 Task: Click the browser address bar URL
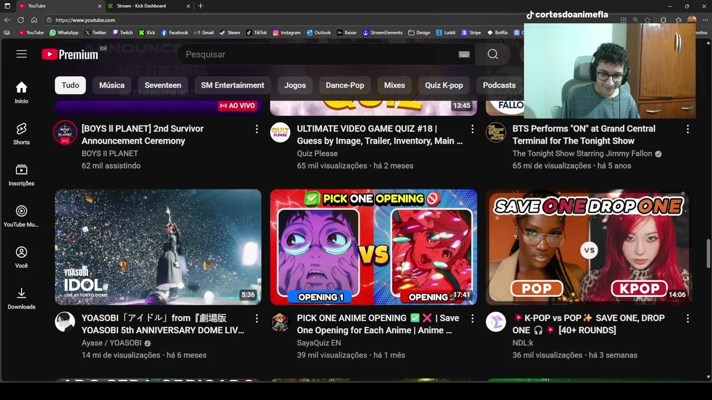(85, 20)
